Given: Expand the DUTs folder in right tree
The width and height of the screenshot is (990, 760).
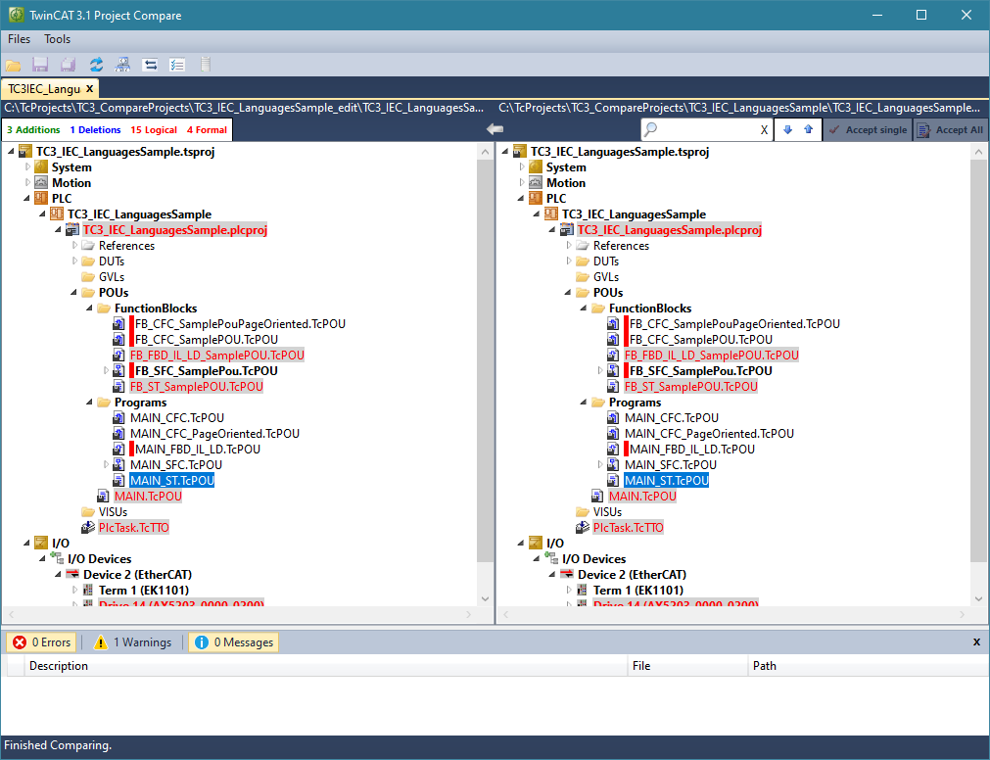Looking at the screenshot, I should 569,261.
